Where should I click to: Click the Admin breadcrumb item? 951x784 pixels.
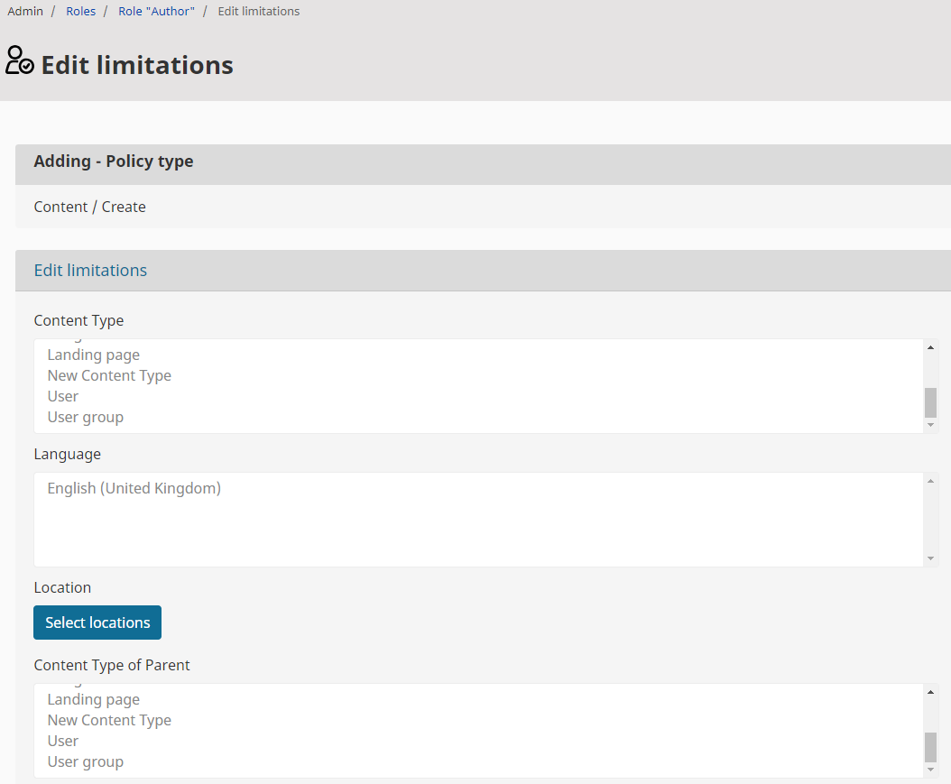coord(25,12)
